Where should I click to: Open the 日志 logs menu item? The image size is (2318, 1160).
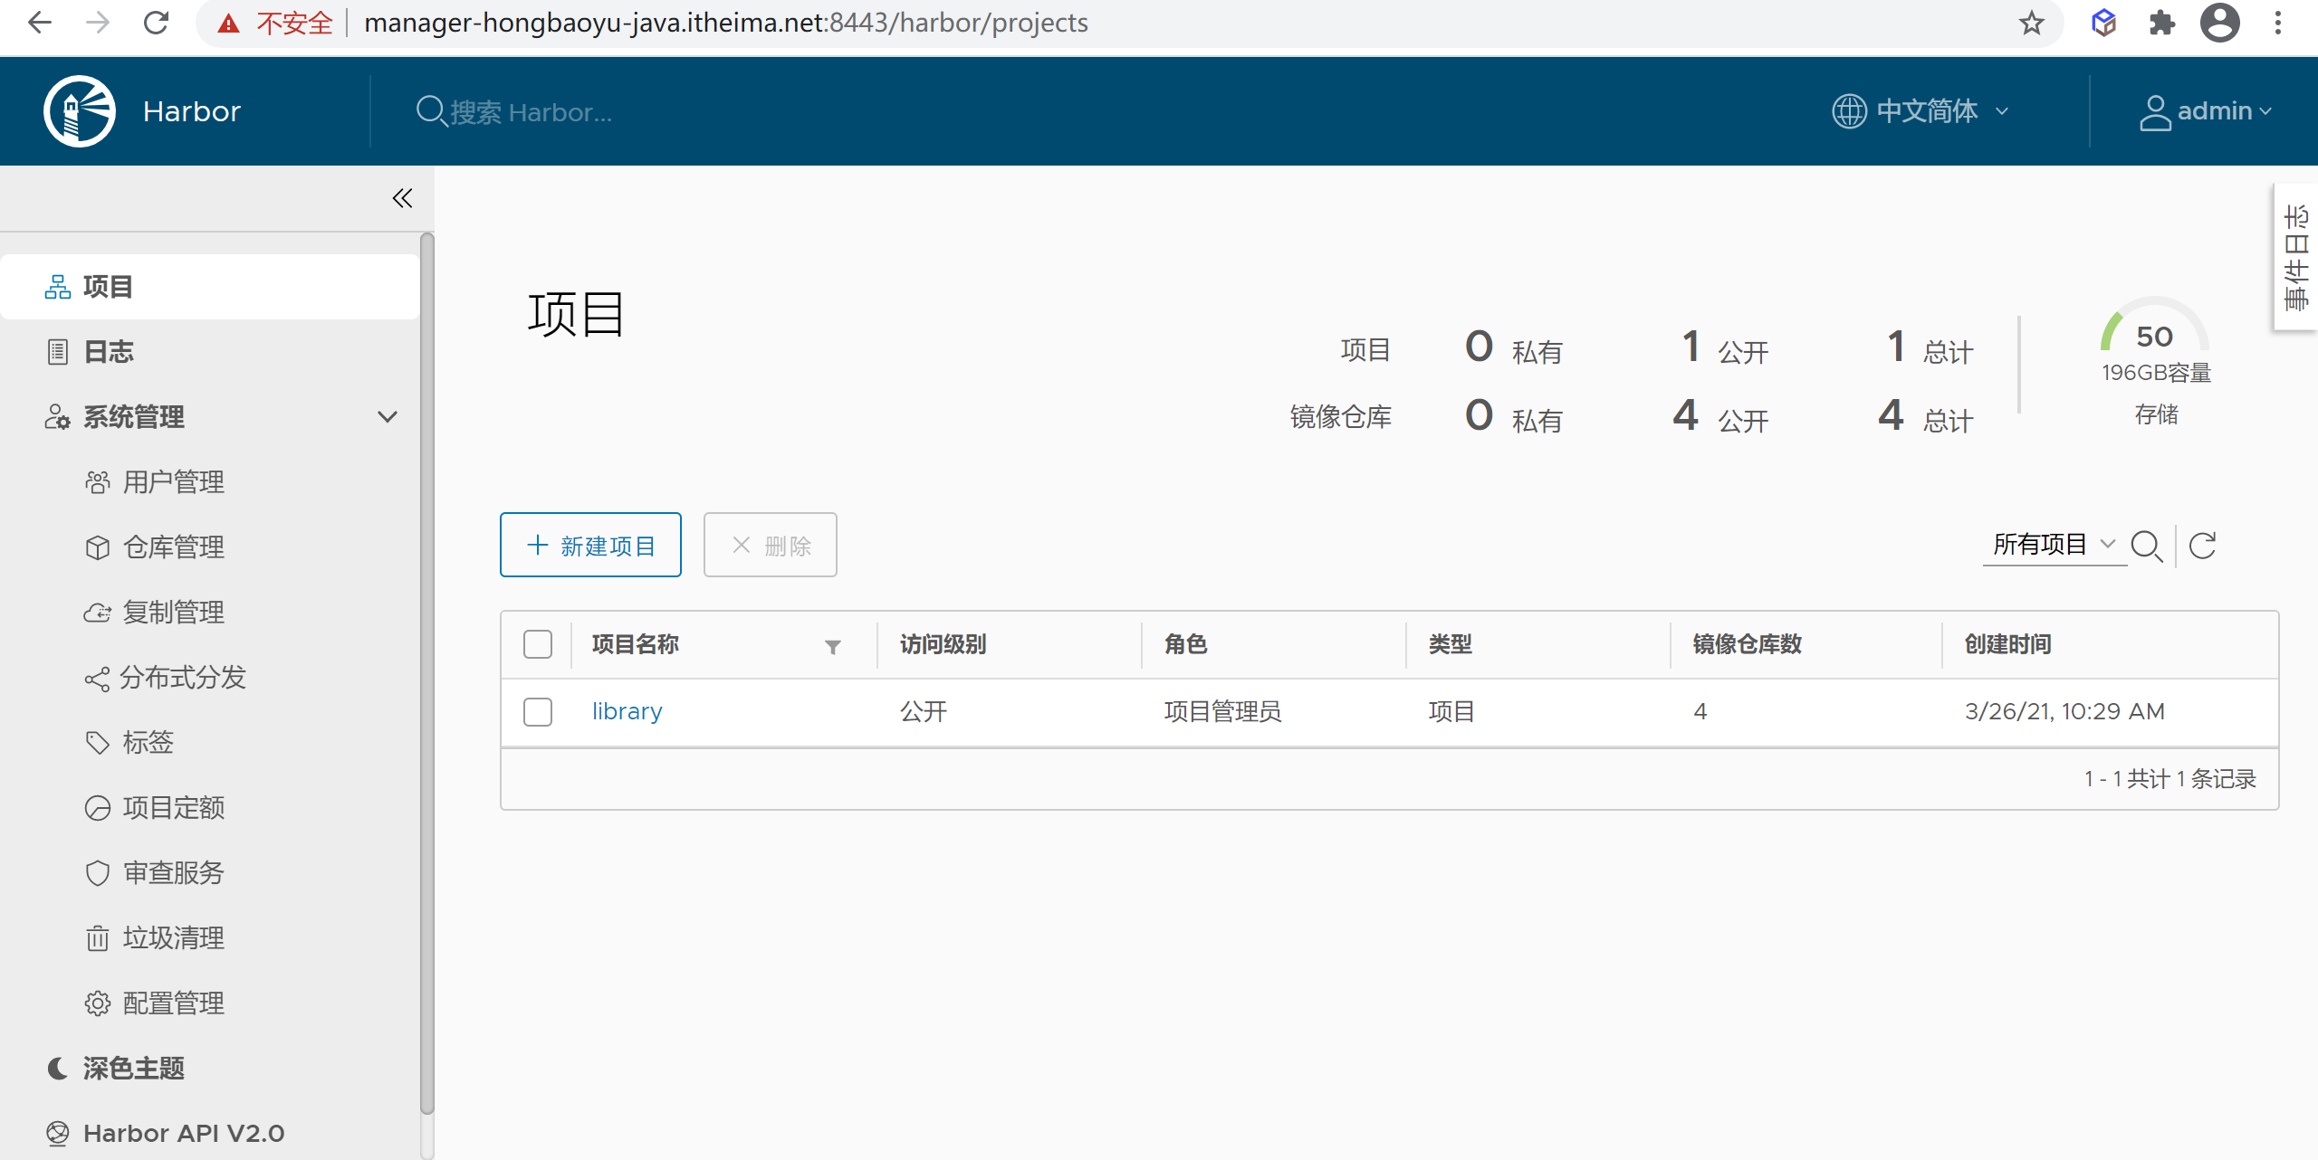(x=108, y=352)
